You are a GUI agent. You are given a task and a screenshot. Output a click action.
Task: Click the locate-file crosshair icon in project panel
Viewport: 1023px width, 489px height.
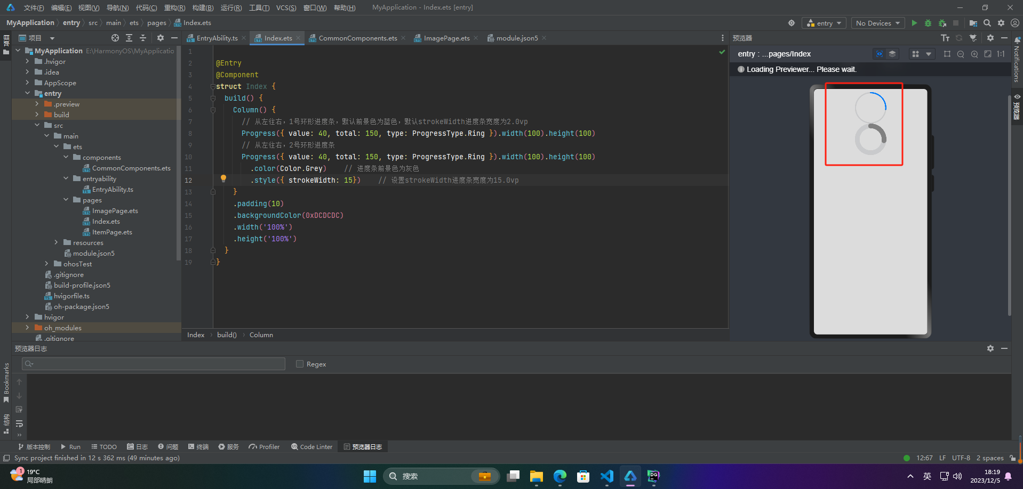pyautogui.click(x=115, y=38)
